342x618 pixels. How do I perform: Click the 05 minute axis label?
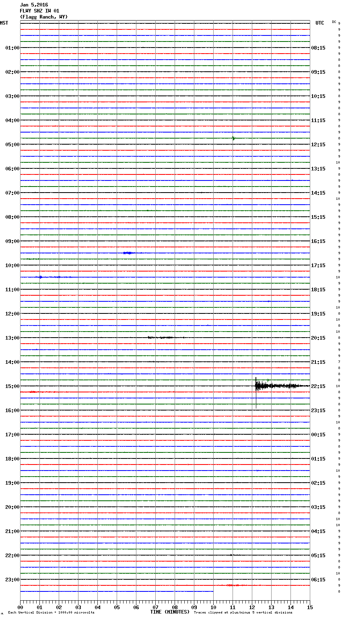(x=117, y=607)
